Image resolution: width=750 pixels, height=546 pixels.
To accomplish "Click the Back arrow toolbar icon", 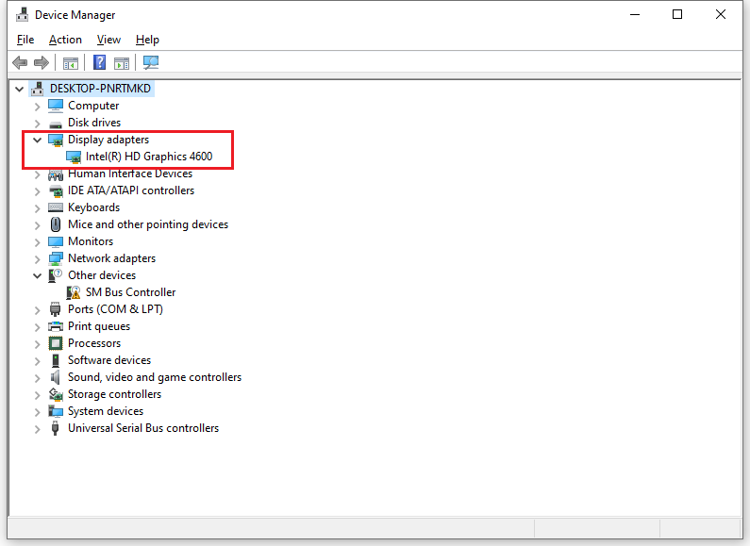I will tap(20, 62).
